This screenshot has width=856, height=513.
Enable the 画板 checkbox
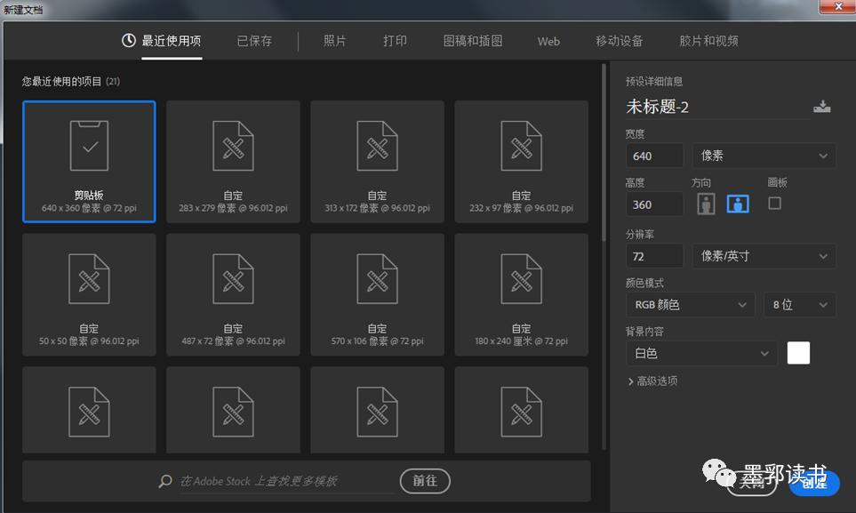[x=773, y=203]
